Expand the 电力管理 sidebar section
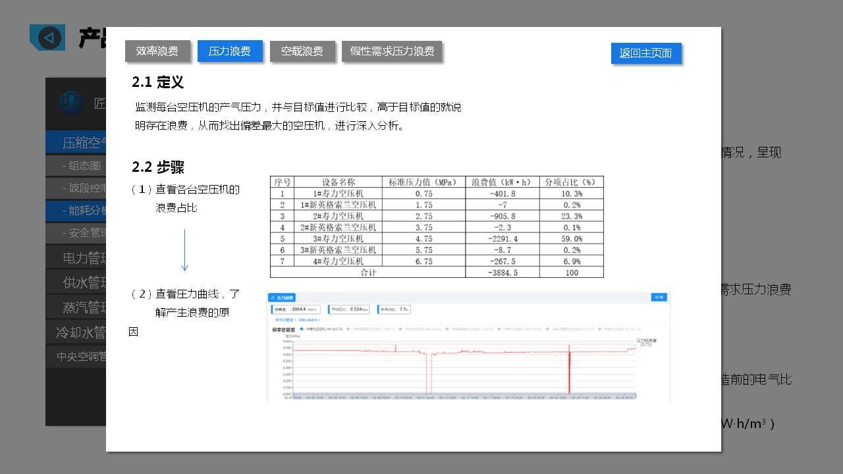 tap(76, 257)
